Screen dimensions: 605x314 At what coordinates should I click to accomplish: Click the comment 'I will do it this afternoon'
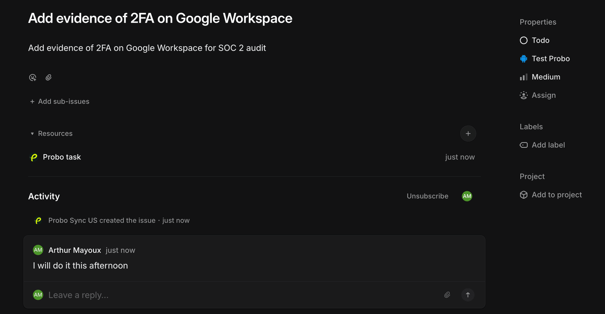81,266
